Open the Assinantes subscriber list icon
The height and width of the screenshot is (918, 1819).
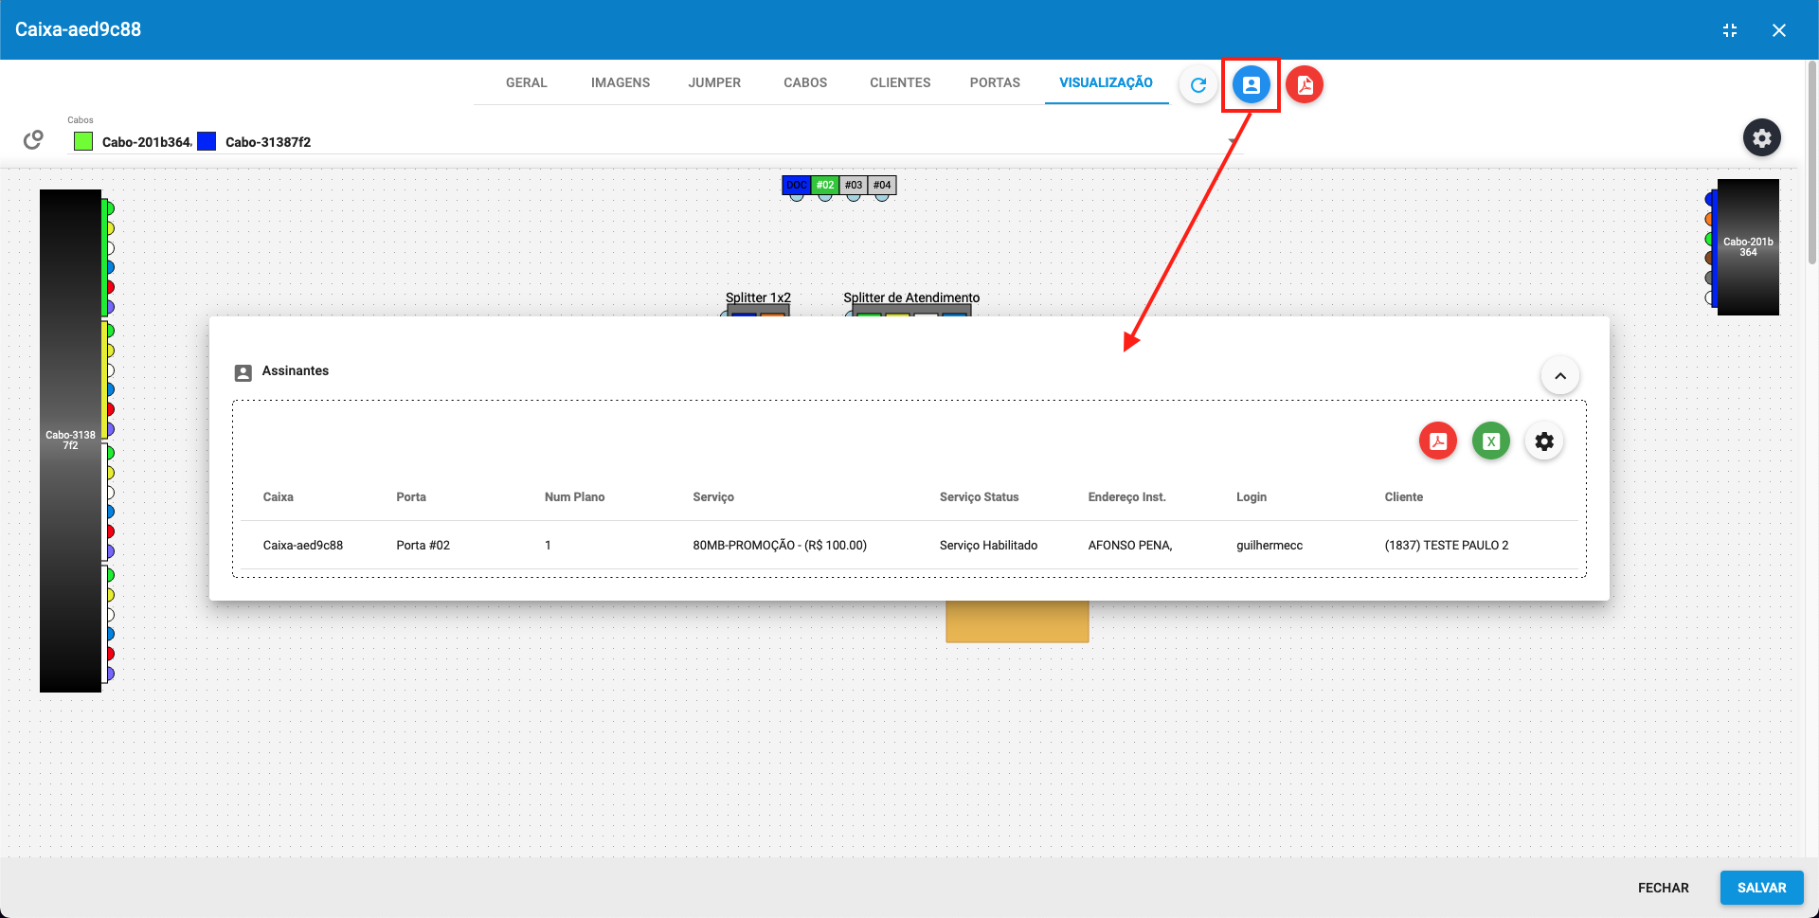click(1252, 84)
